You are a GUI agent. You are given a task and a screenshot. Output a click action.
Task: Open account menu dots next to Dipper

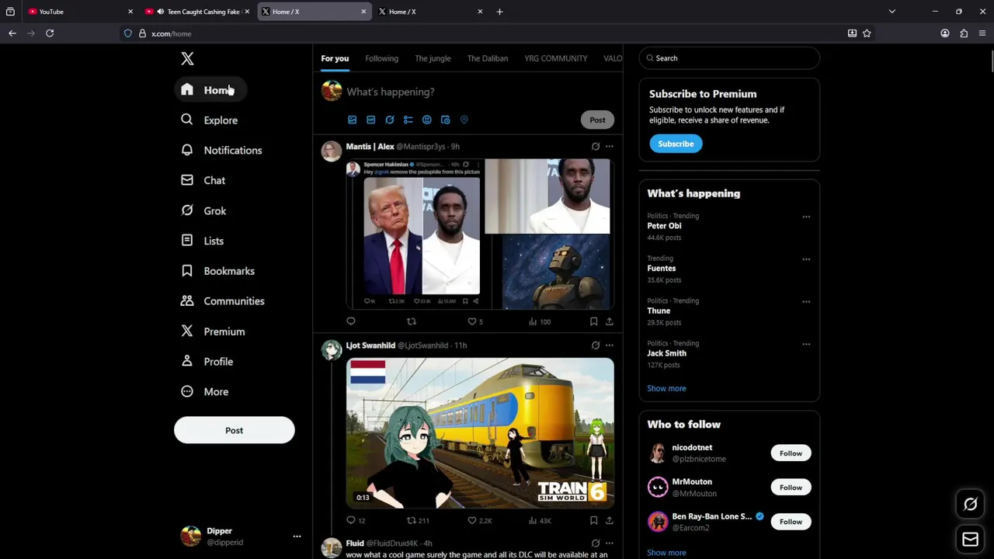click(297, 536)
